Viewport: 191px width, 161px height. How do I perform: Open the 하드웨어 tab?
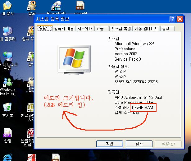tap(85, 29)
